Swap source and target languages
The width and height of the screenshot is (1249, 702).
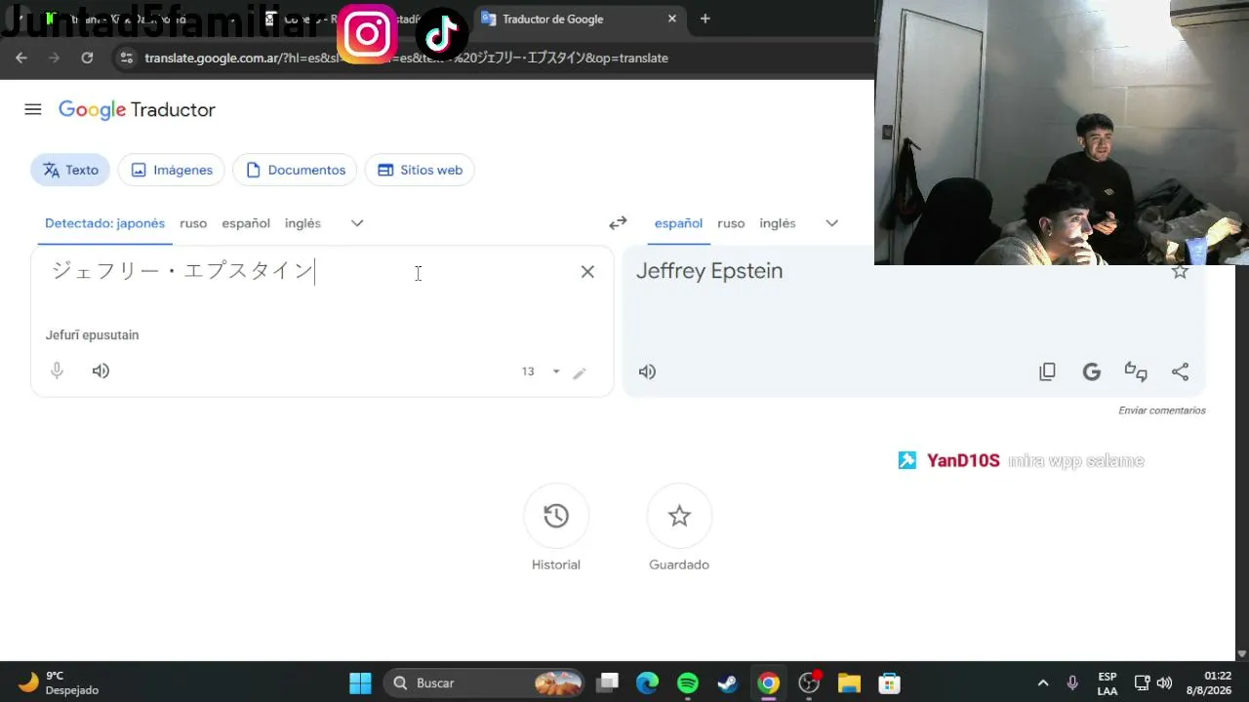[618, 223]
